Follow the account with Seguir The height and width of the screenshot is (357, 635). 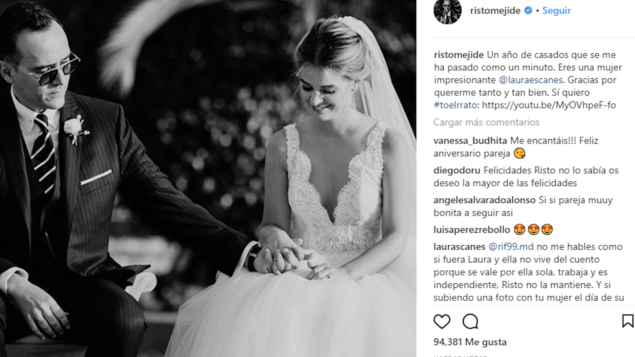pos(557,11)
